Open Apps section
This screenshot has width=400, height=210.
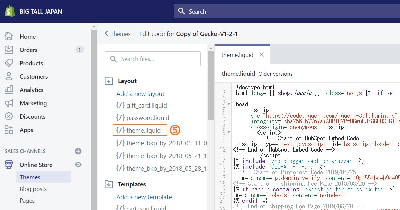[x=26, y=130]
